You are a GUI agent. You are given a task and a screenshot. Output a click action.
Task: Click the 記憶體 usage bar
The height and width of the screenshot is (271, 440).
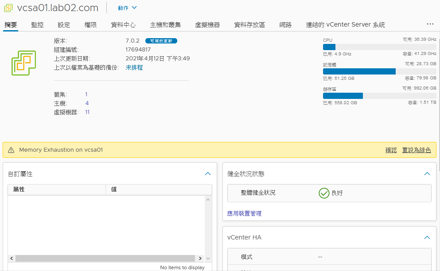[380, 71]
